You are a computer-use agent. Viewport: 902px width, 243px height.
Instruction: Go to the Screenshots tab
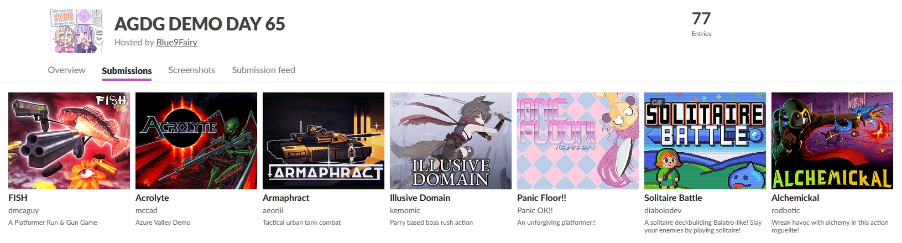coord(192,70)
